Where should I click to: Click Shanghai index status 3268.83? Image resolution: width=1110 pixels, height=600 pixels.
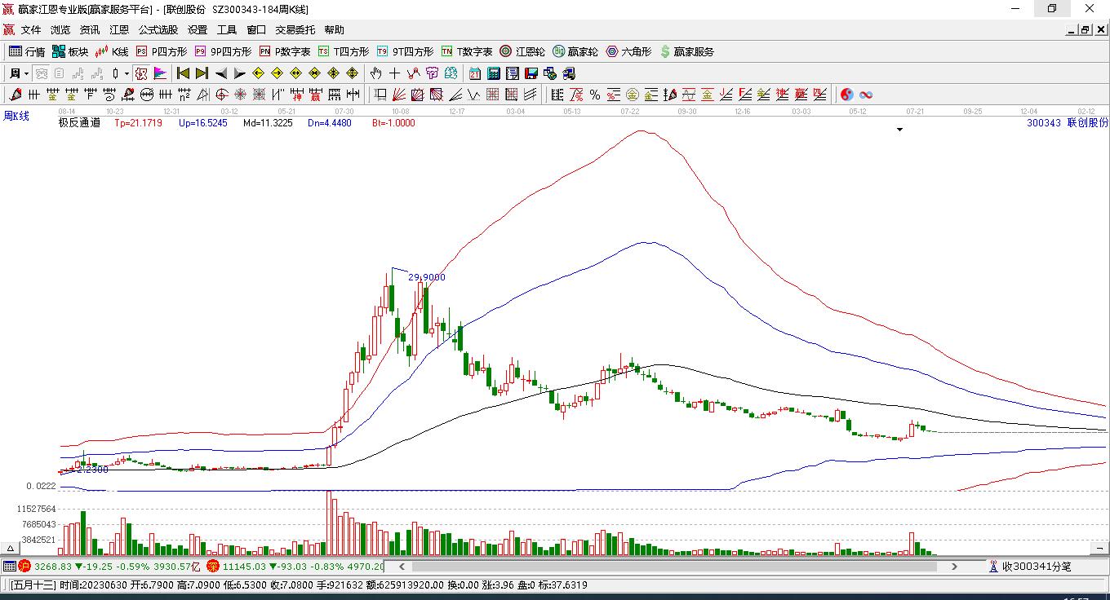[x=52, y=566]
